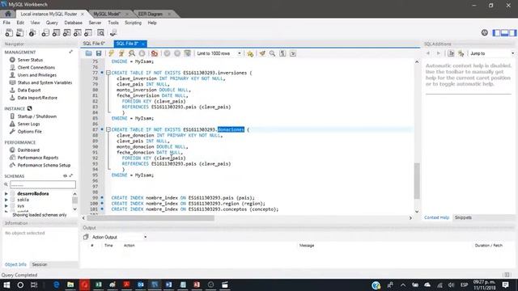Toggle invisible characters display
Viewport: 518px width, 291px height.
click(282, 53)
